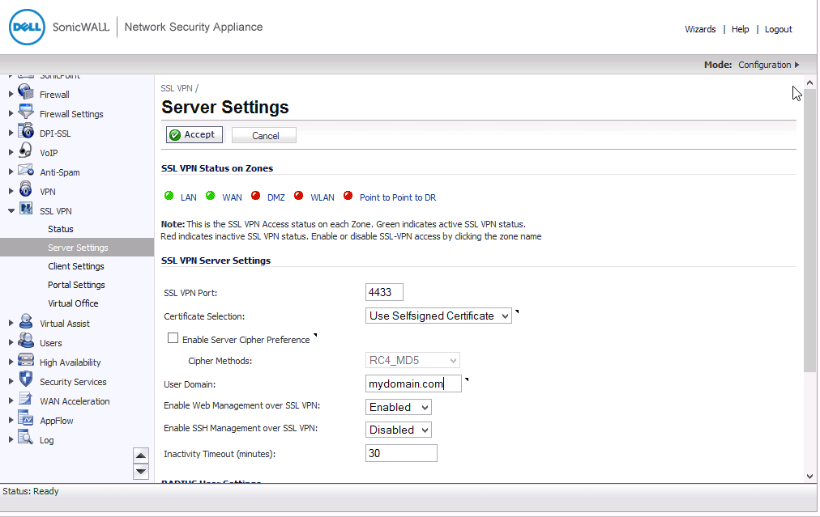Viewport: 820px width, 517px height.
Task: Click the Cipher Preference help marker
Action: point(315,335)
